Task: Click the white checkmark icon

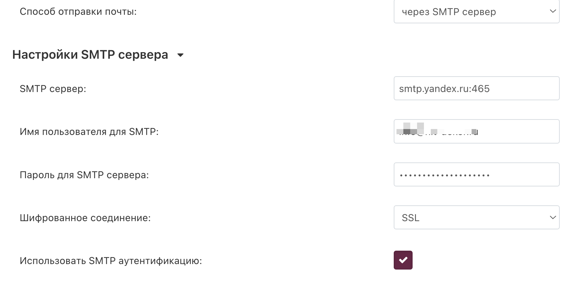Action: pos(403,260)
